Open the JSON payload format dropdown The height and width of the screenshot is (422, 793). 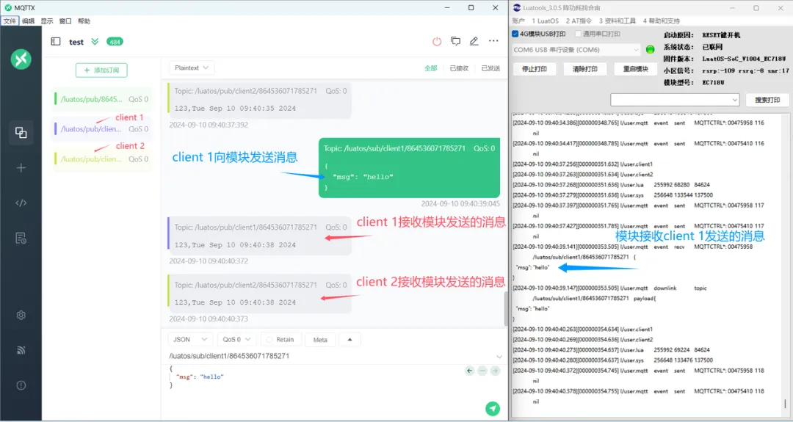[190, 339]
